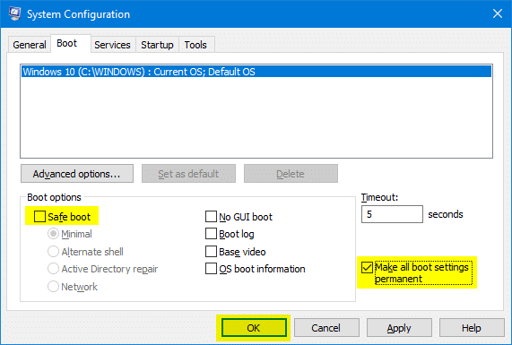Viewport: 512px width, 345px height.
Task: Choose the Alternate shell radio button
Action: point(53,251)
